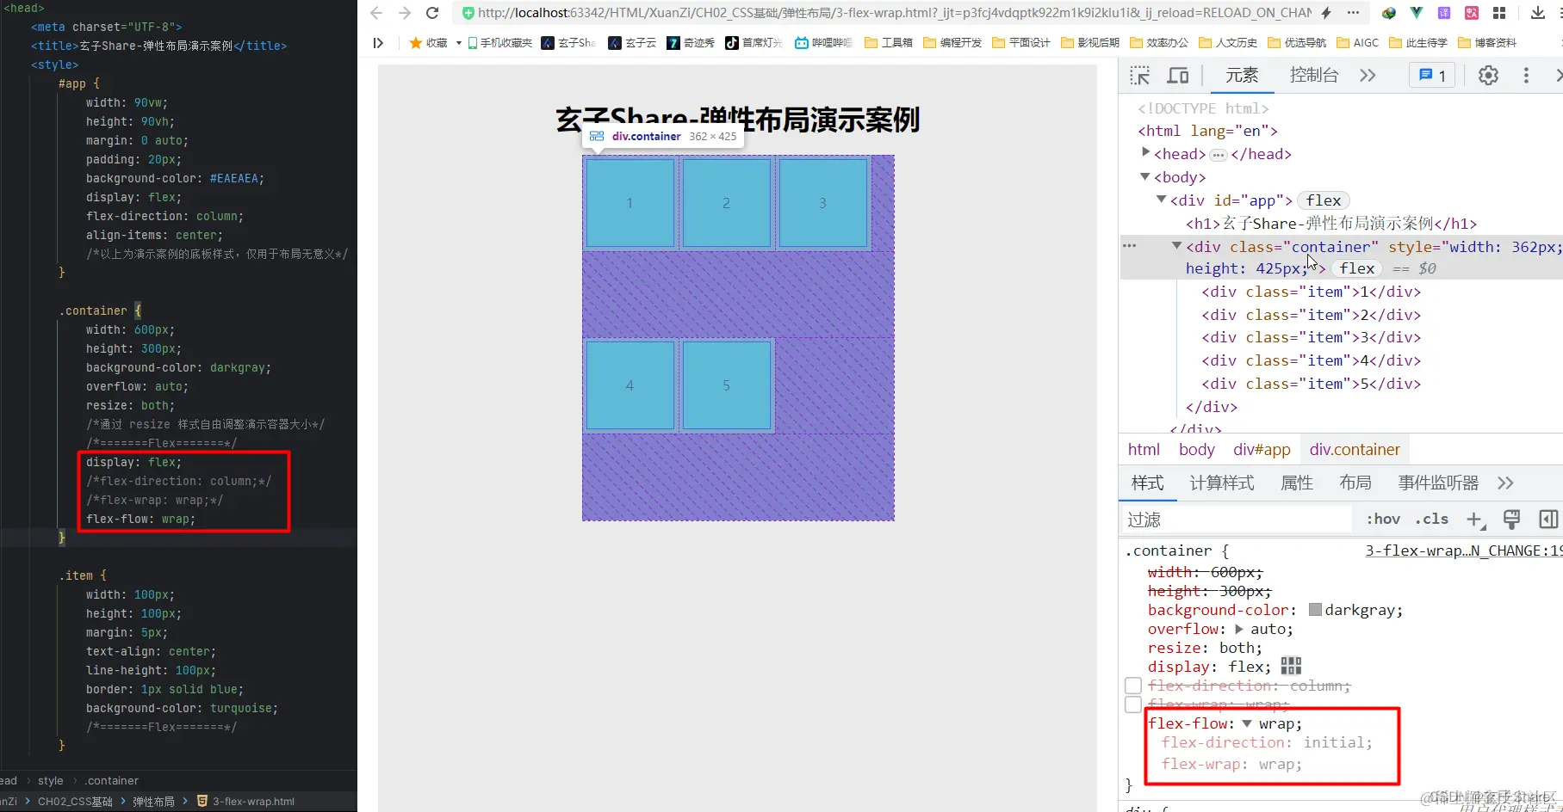Toggle the rendering emulation paintbrush icon

click(1511, 519)
